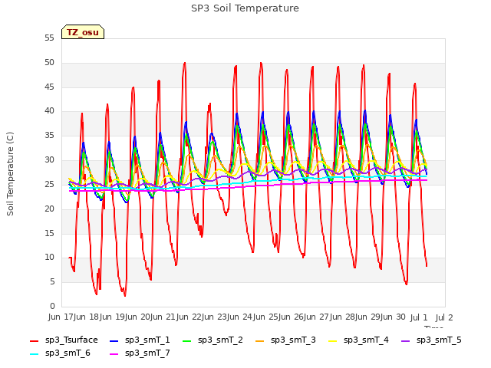This screenshot has height=368, width=491.
Task: Click the Jun 30 x-axis date label
Action: point(394,317)
